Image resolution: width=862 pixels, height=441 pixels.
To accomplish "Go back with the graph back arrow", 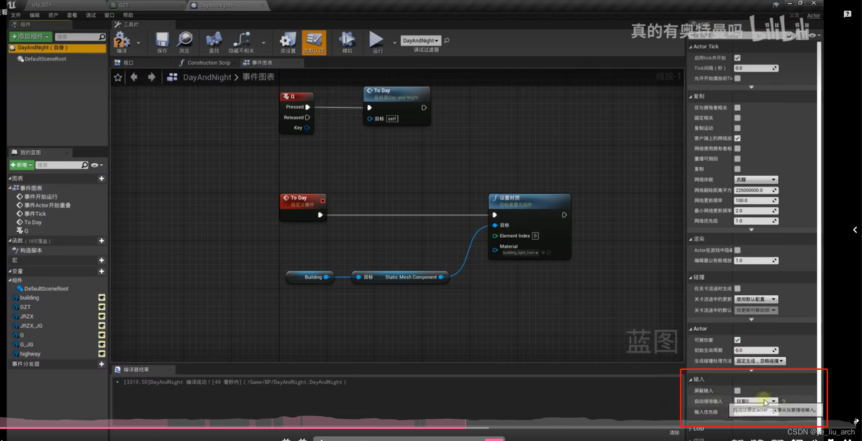I will point(134,77).
